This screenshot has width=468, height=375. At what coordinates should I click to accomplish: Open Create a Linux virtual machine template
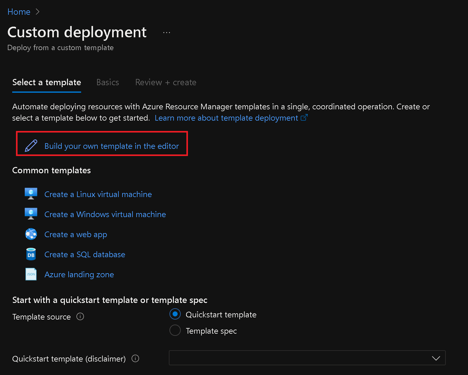point(98,194)
